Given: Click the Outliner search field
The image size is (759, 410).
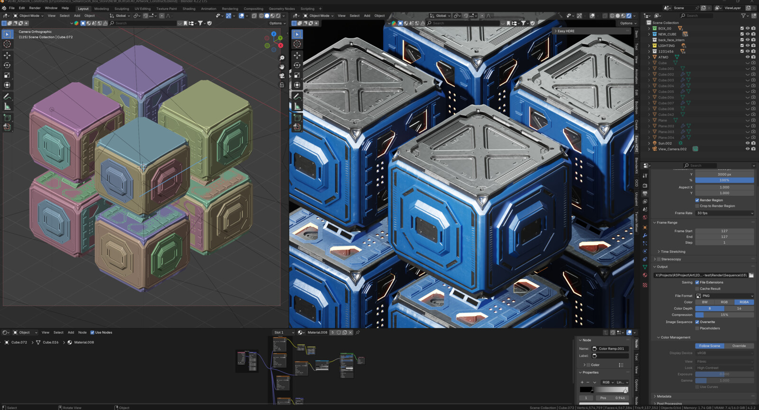Looking at the screenshot, I should tap(697, 16).
